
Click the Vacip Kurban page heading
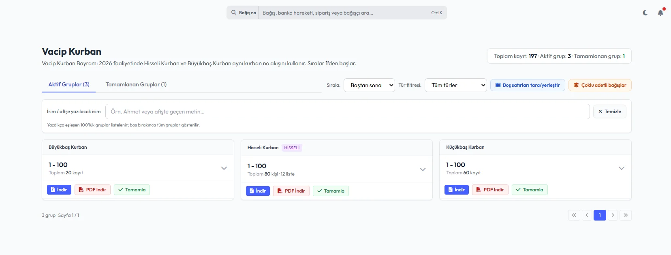[x=72, y=51]
